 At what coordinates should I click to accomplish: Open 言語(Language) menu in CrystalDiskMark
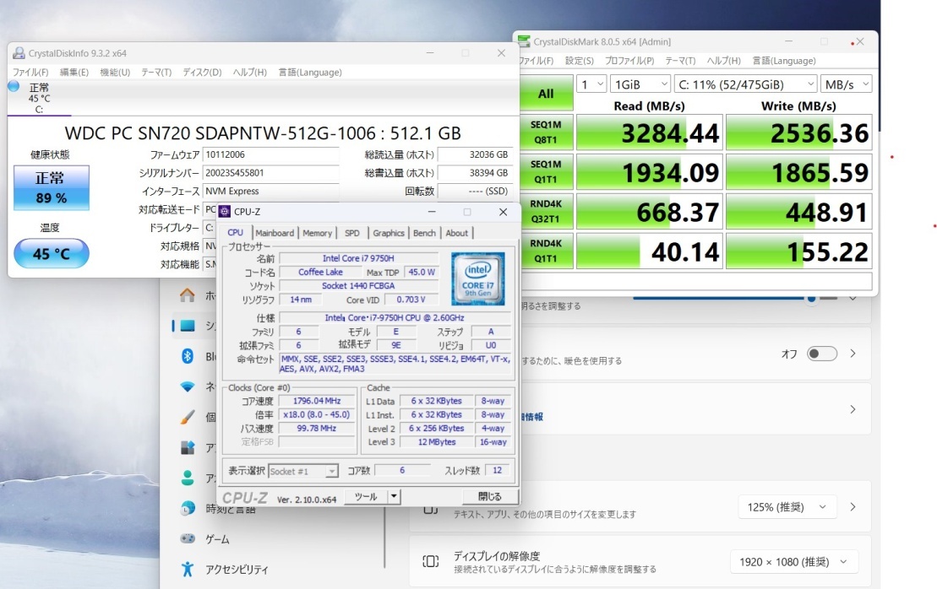tap(784, 60)
